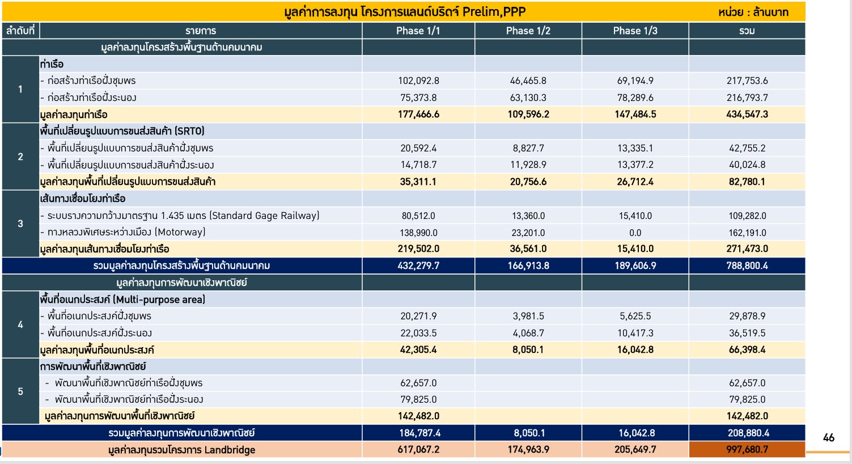852x464 pixels.
Task: Click the ลำดับที่ column header
Action: 20,31
